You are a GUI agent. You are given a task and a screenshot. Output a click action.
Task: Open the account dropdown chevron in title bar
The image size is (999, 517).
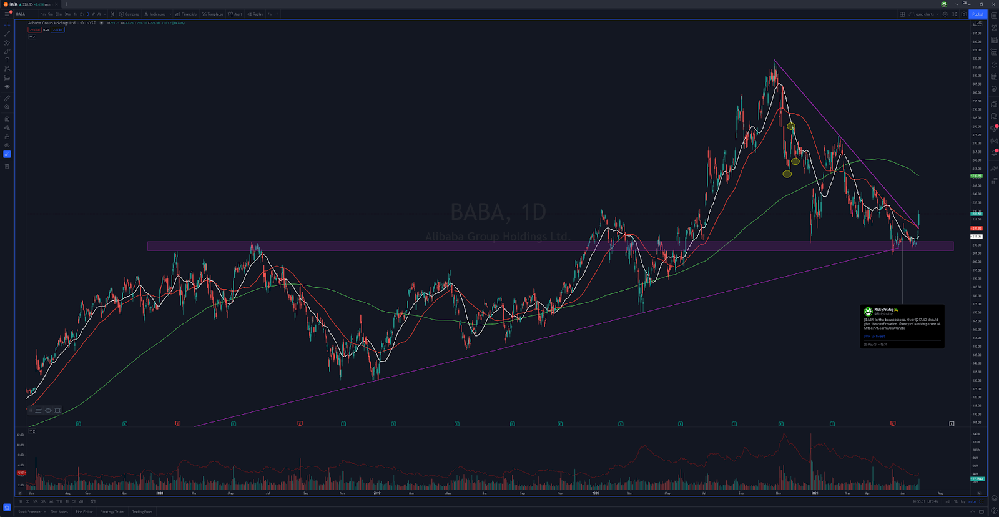click(x=957, y=4)
